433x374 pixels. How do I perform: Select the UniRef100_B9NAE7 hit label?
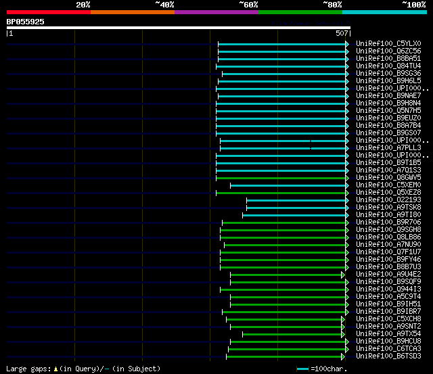point(388,96)
